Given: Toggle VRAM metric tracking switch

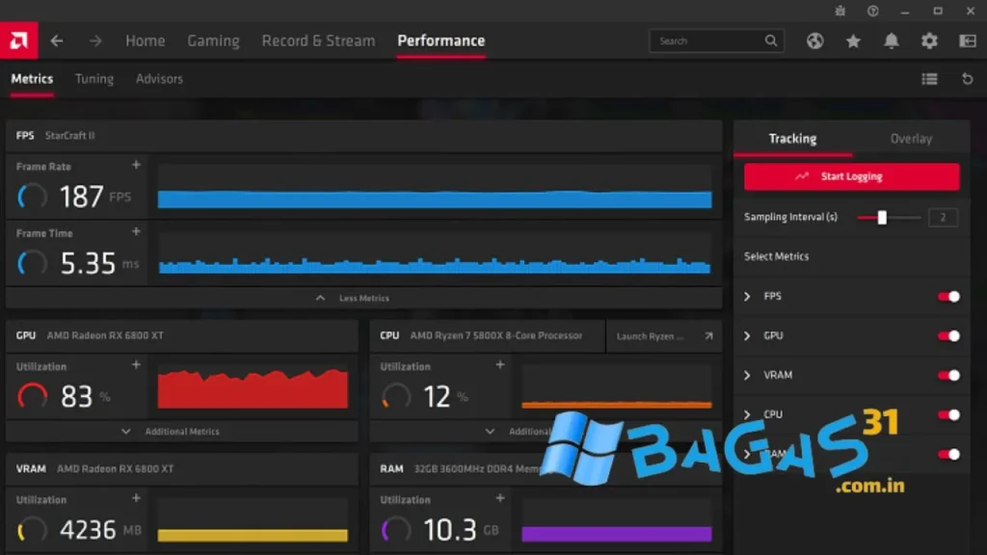Looking at the screenshot, I should (x=948, y=376).
